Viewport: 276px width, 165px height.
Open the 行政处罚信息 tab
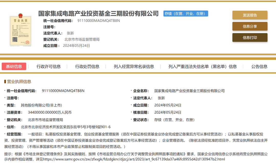pyautogui.click(x=87, y=67)
